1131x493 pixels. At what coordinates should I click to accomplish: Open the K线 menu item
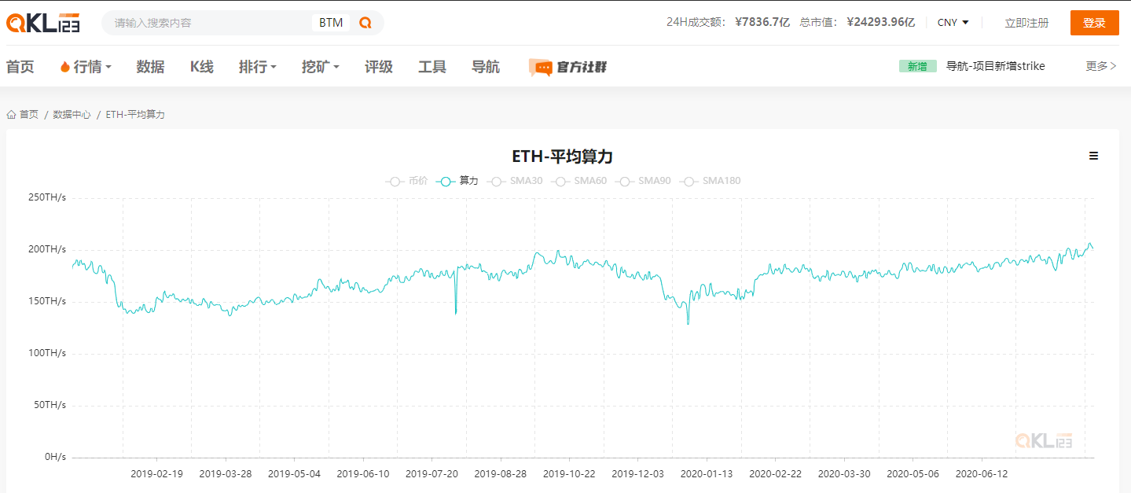[x=200, y=66]
